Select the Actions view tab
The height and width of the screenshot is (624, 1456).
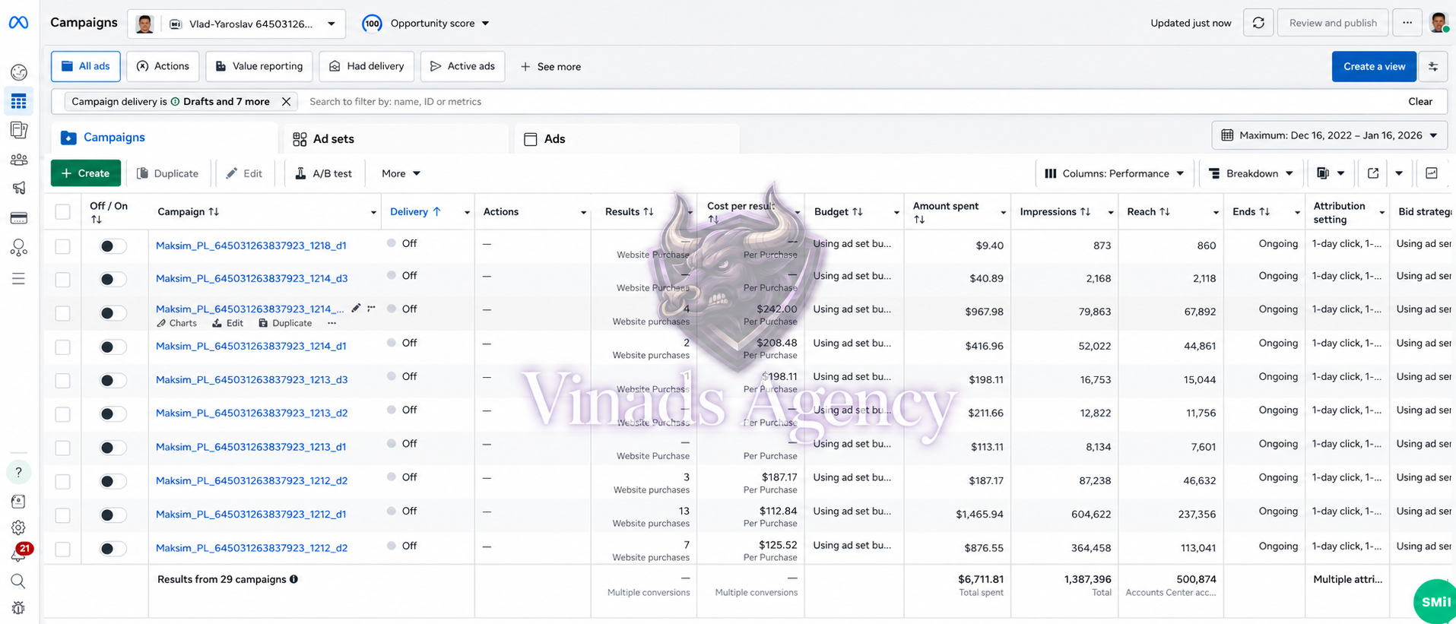(163, 67)
